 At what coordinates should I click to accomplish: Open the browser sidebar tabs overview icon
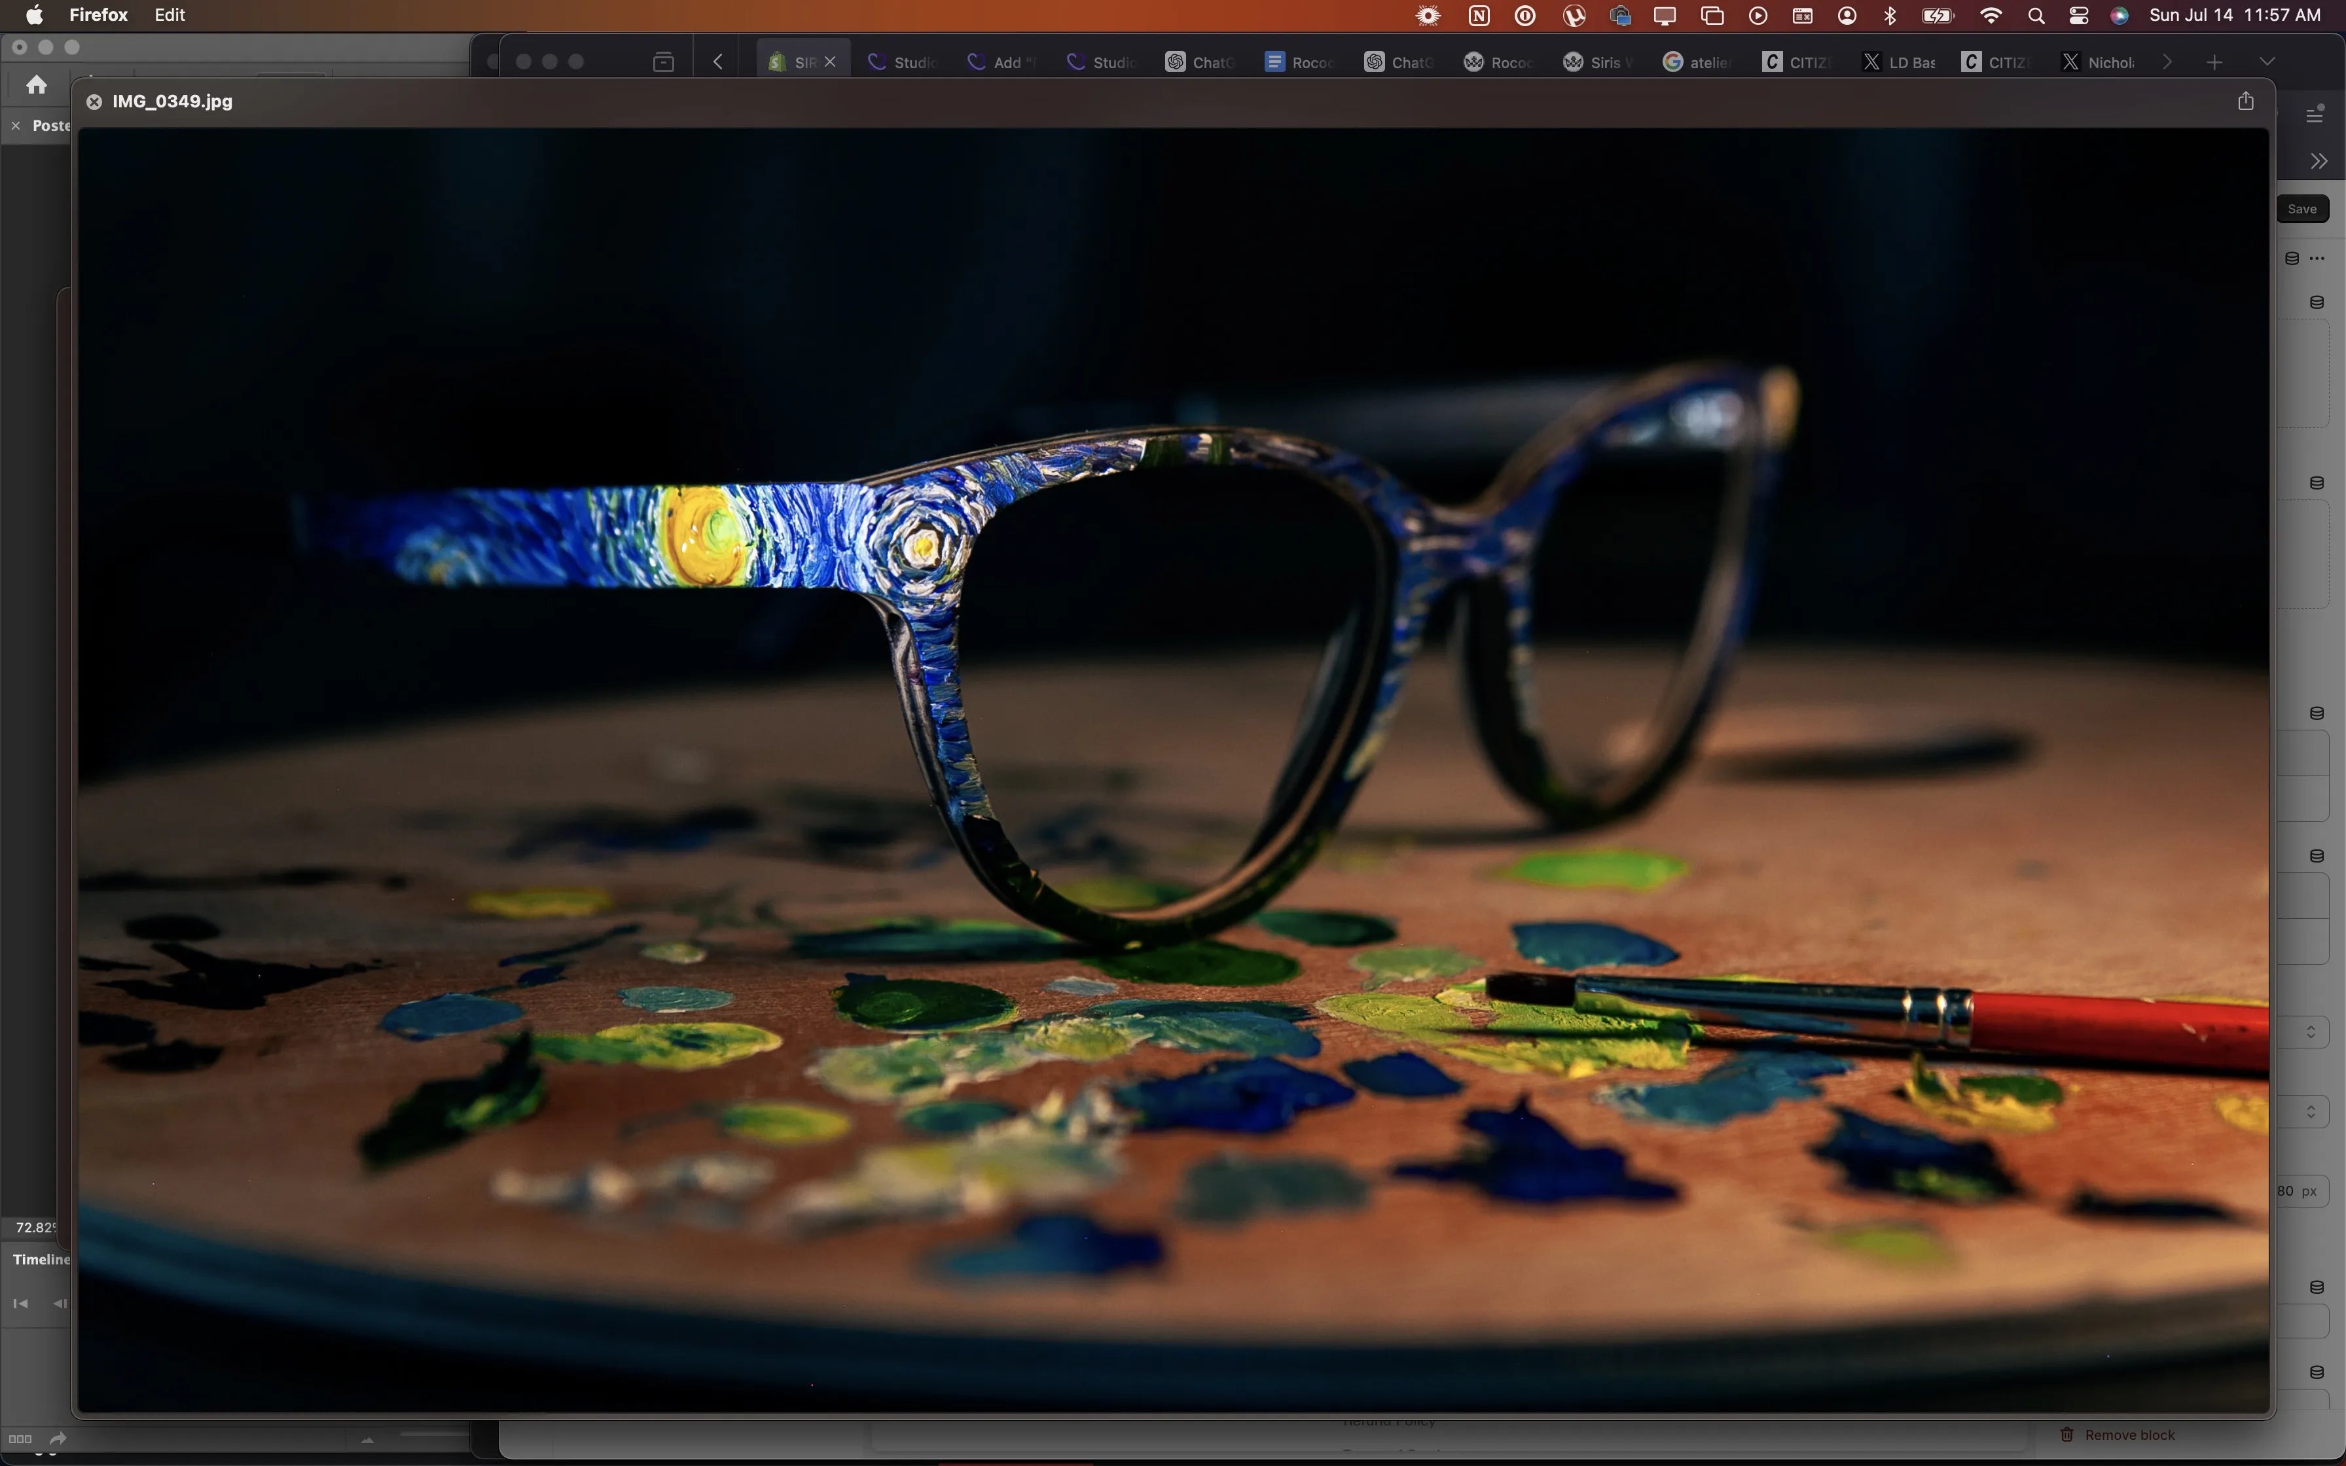[663, 62]
